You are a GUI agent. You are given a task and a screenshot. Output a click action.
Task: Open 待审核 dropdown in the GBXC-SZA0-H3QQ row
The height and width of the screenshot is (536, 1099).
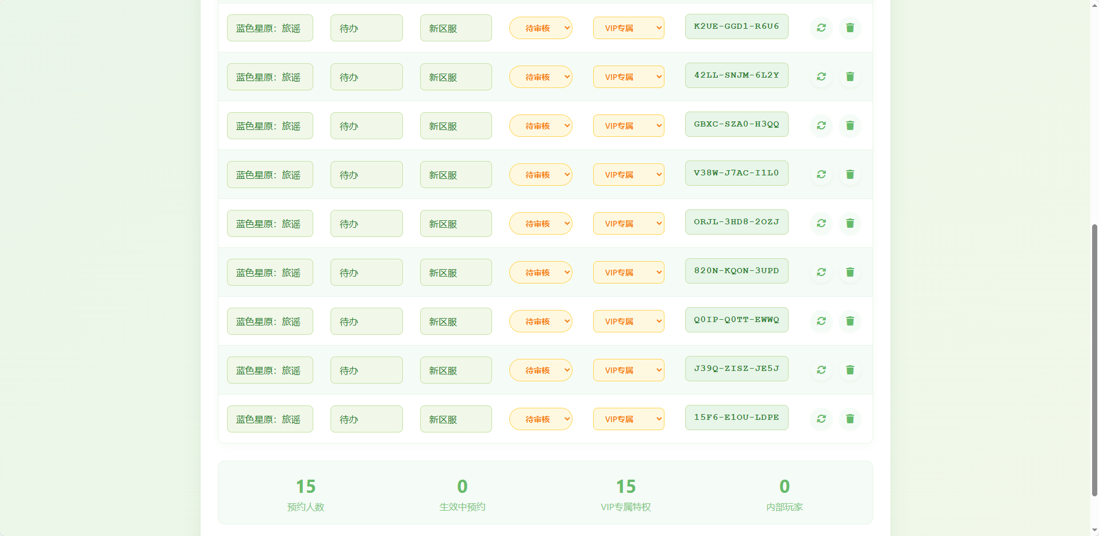[x=540, y=126]
